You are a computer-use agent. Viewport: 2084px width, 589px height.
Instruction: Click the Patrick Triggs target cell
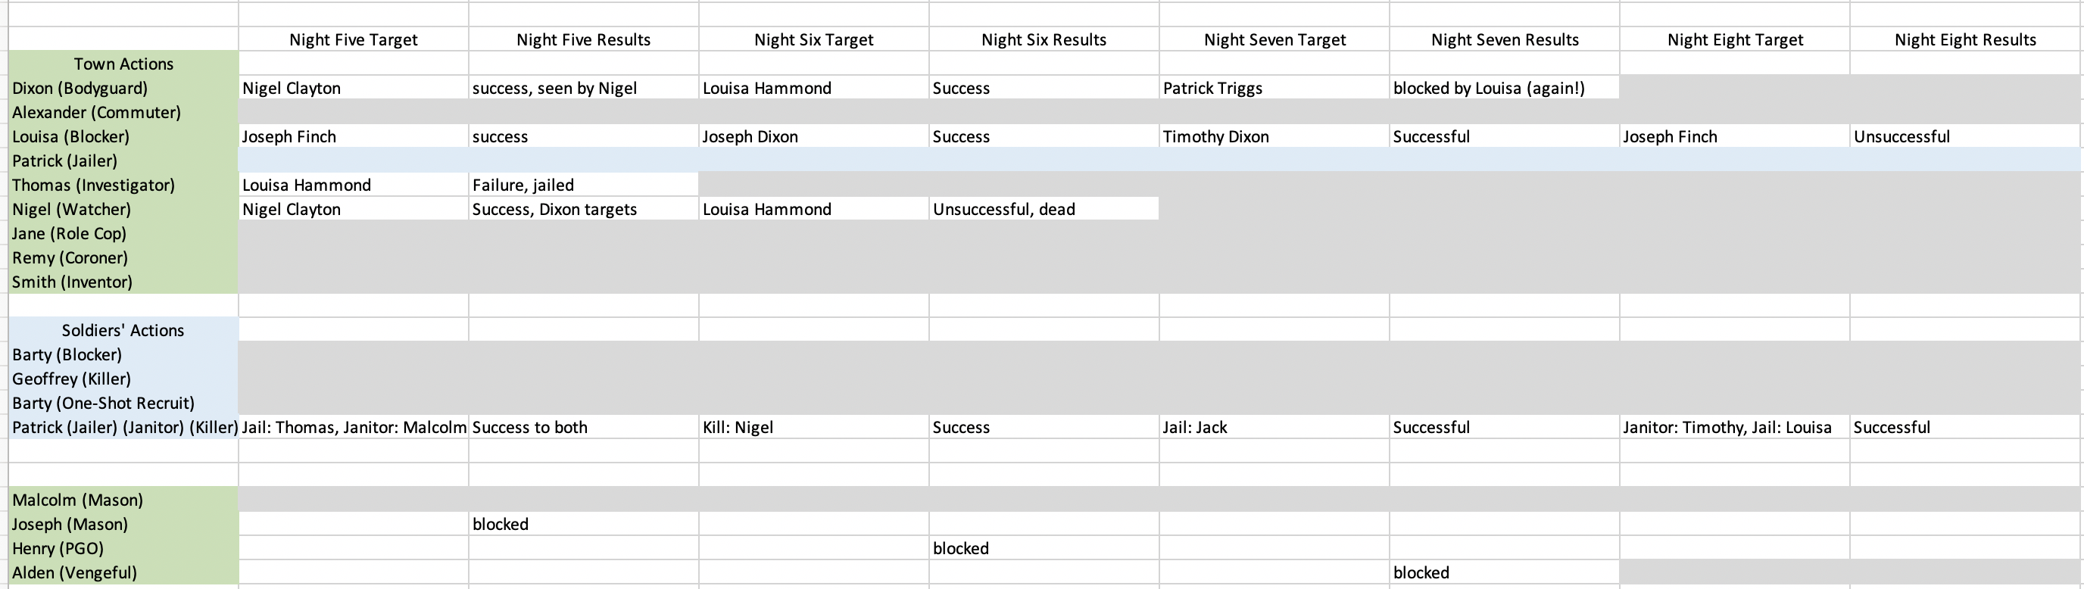click(1212, 88)
